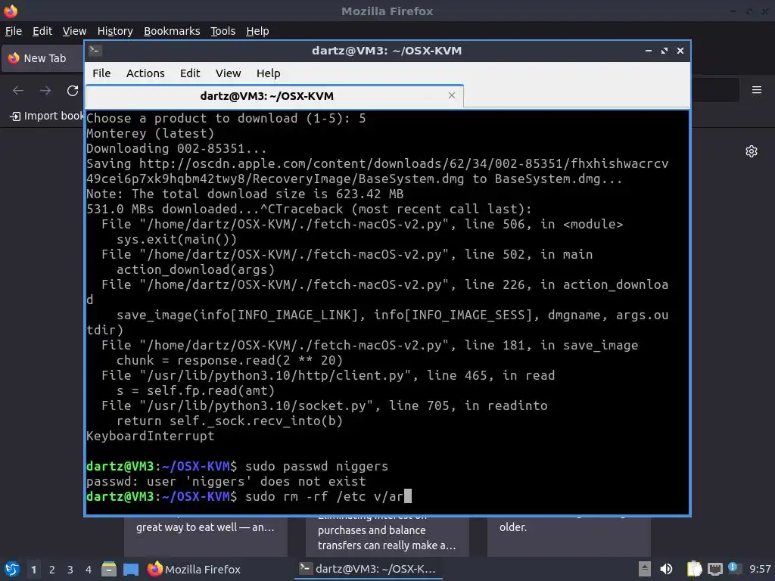
Task: Minimize the terminal window
Action: click(648, 51)
